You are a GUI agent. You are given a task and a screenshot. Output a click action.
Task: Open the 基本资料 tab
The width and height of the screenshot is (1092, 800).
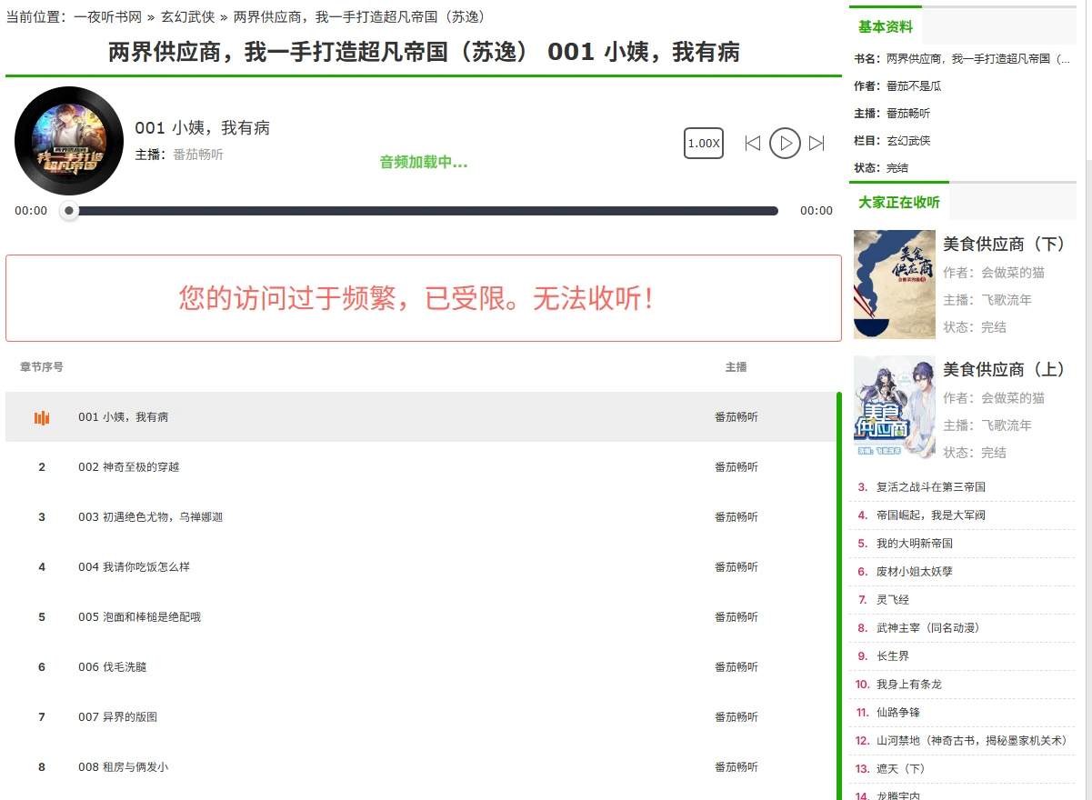pos(886,27)
